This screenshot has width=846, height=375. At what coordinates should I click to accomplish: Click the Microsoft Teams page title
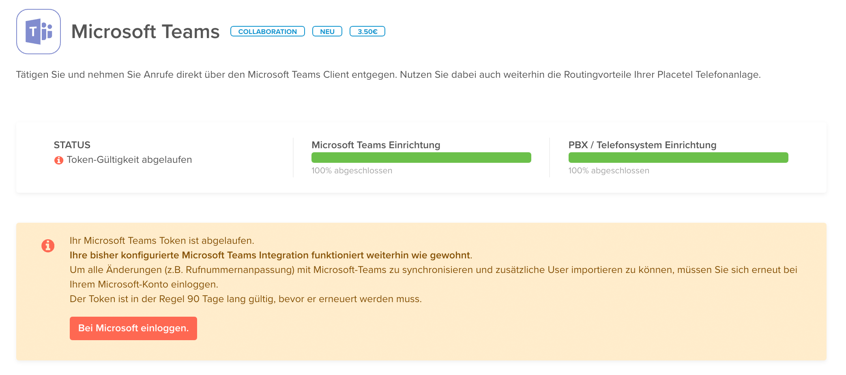(x=145, y=32)
